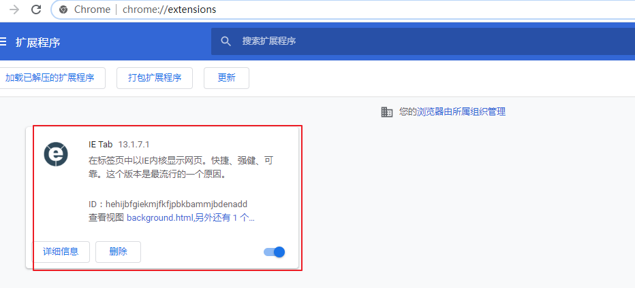Reload the page with the refresh icon
Screen dimensions: 635x288
coord(36,10)
